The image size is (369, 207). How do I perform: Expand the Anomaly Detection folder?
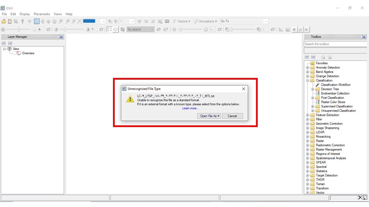tap(308, 68)
